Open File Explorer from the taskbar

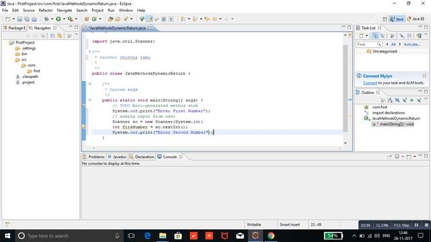[x=163, y=236]
